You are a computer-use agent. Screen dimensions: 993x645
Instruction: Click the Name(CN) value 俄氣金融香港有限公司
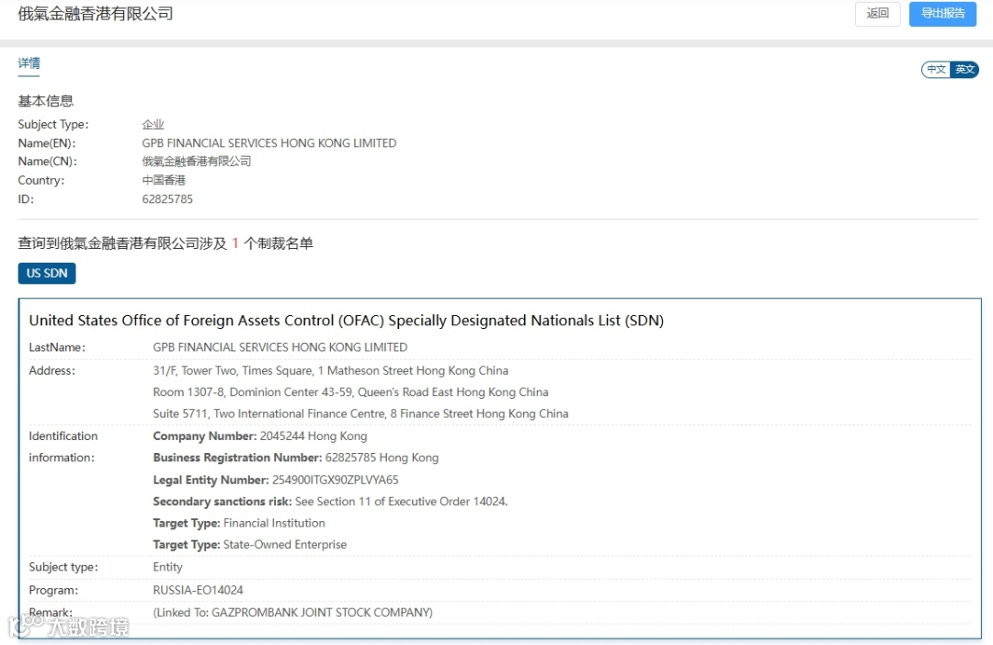[x=197, y=162]
